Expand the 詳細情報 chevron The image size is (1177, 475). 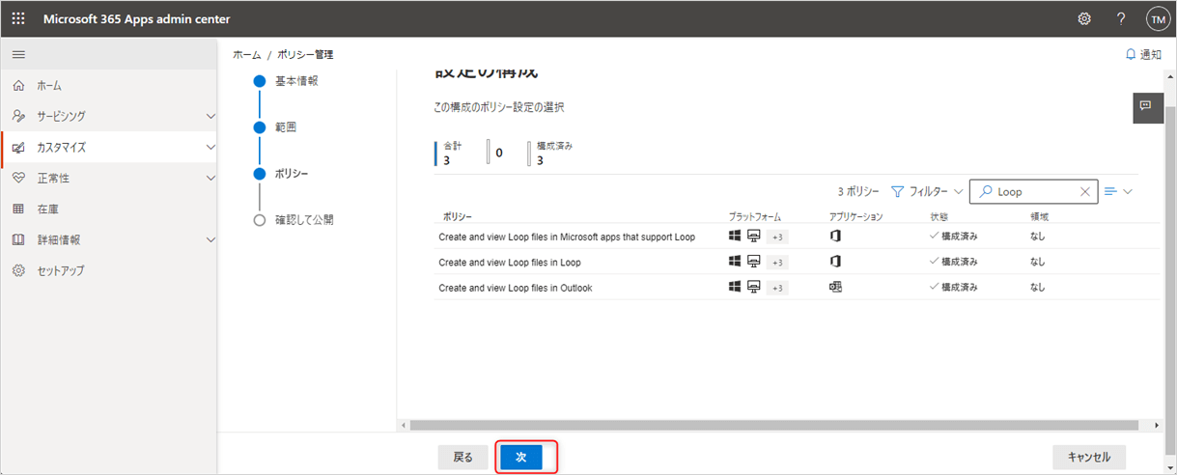coord(210,240)
